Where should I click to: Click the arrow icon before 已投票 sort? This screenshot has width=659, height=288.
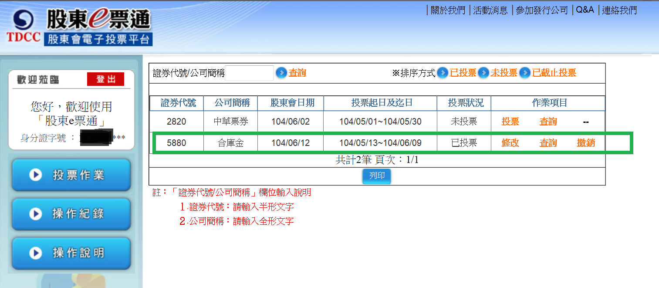coord(443,73)
